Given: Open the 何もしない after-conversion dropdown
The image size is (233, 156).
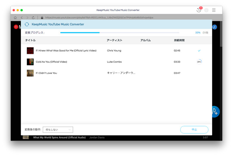Looking at the screenshot, I should pyautogui.click(x=58, y=130).
